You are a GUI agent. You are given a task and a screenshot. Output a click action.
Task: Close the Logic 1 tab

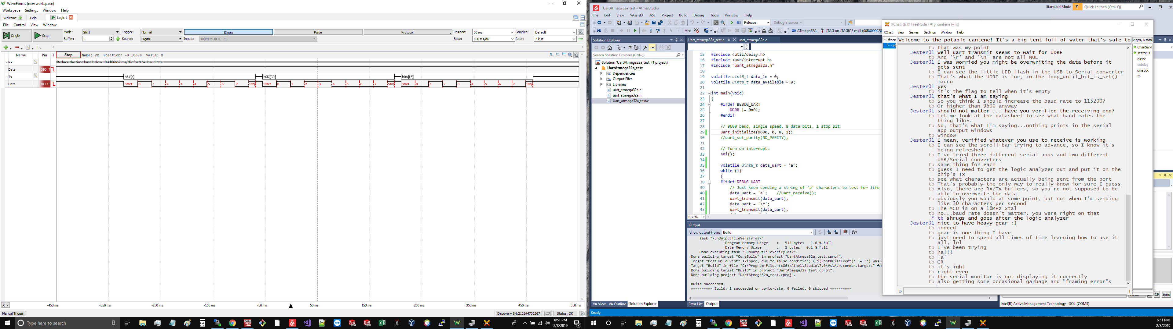click(71, 18)
